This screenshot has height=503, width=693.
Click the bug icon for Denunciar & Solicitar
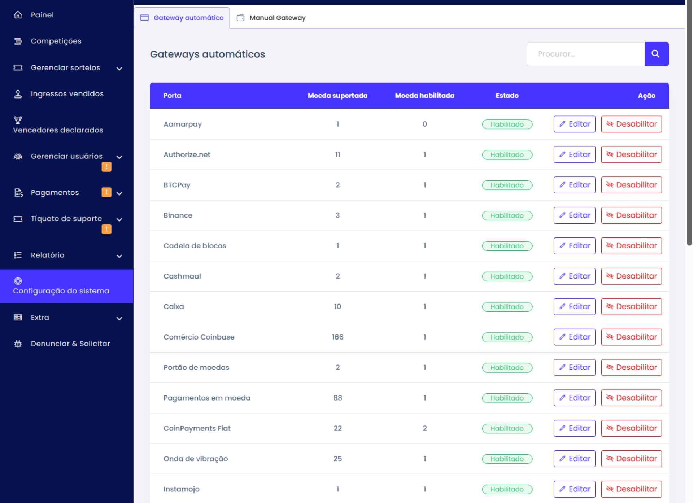[x=18, y=344]
